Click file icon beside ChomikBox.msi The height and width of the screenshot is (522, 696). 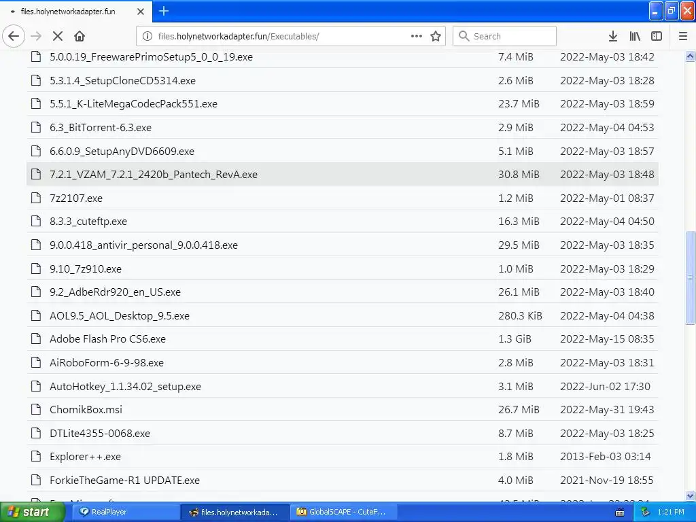pos(36,408)
